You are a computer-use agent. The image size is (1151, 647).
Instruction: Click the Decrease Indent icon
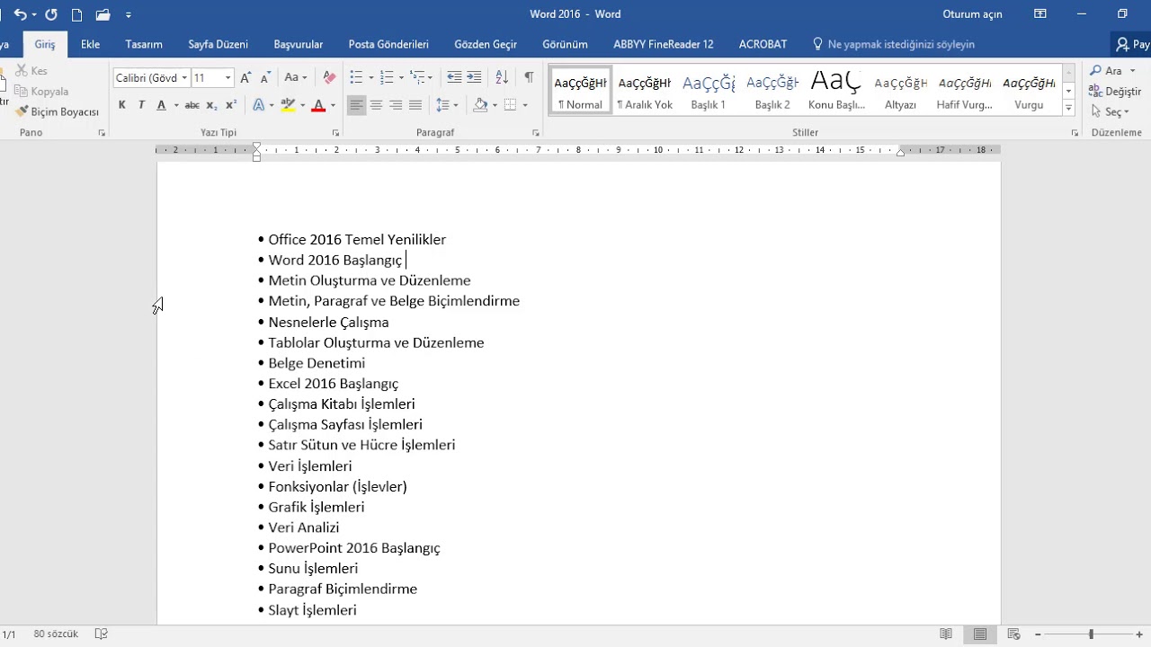click(x=454, y=78)
